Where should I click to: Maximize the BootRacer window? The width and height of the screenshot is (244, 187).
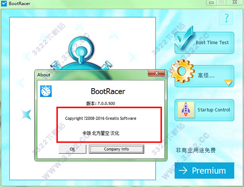(x=221, y=2)
